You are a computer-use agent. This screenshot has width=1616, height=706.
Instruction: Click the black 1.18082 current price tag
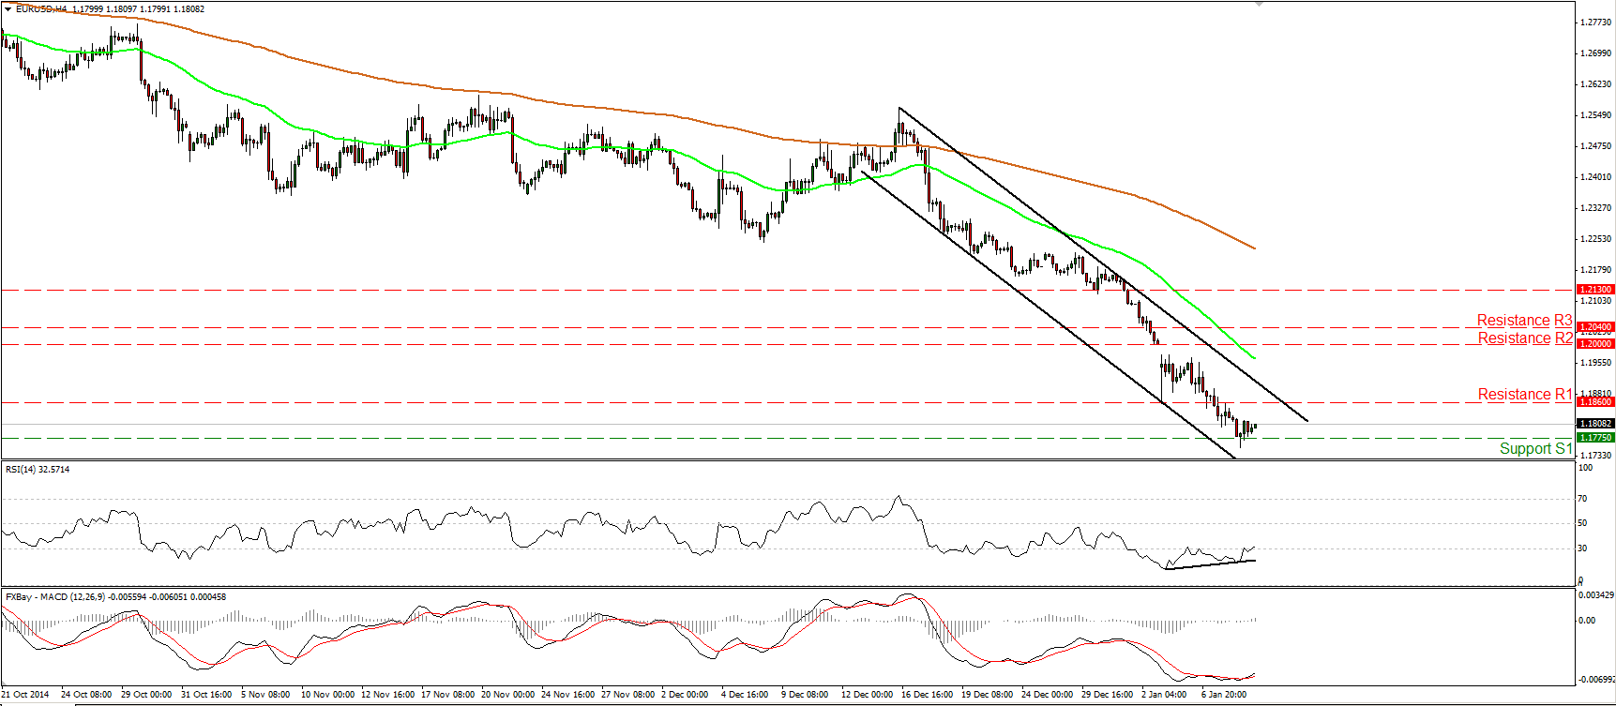[1595, 424]
